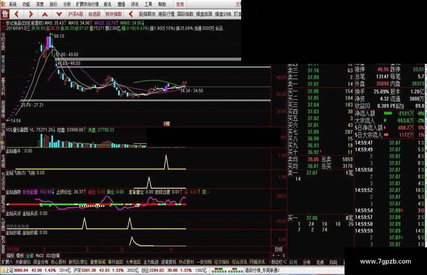Switch to the 基本资料 side tab
Image resolution: width=427 pixels, height=275 pixels.
(3, 86)
